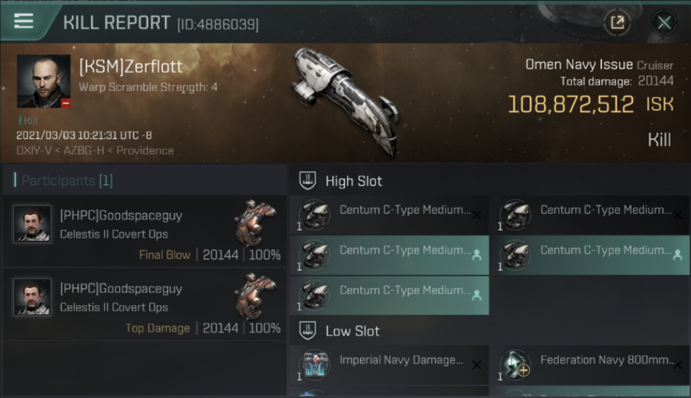Click the High Slot section icon
Viewport: 691px width, 398px height.
pos(308,181)
